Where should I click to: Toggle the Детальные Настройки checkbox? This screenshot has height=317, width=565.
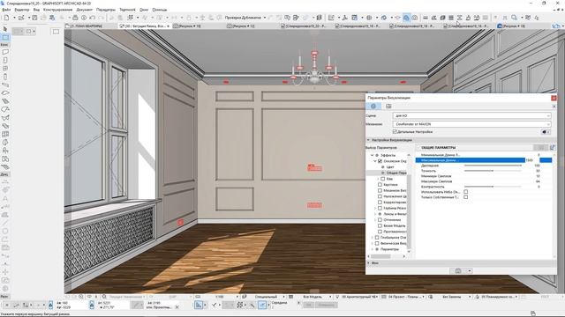(x=395, y=132)
